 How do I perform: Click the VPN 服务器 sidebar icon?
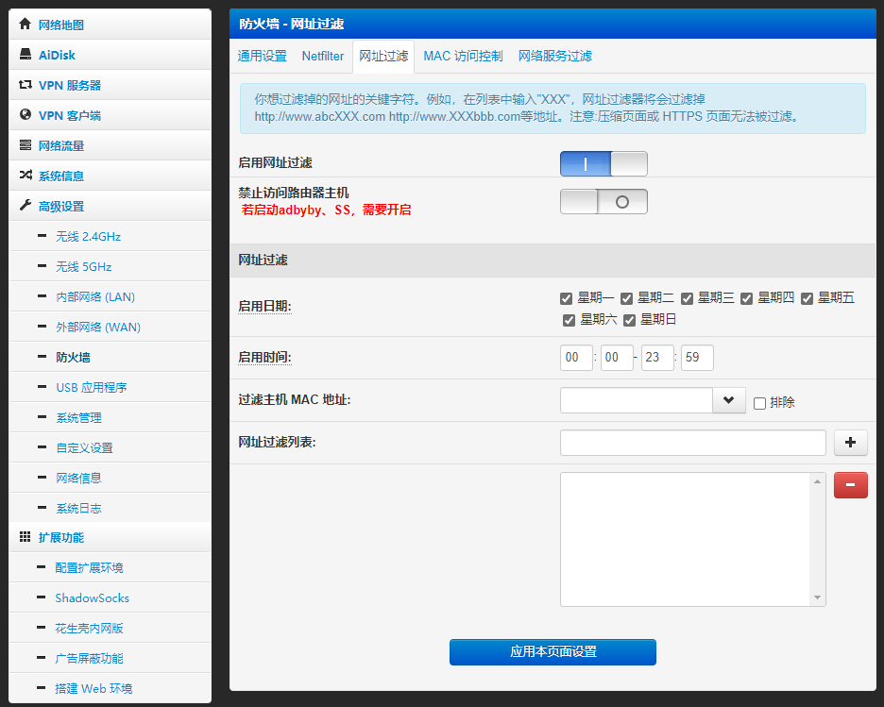click(x=25, y=85)
